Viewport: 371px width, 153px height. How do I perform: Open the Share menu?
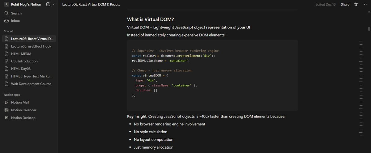point(345,5)
